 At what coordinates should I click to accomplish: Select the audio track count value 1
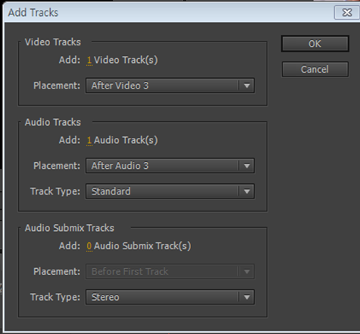89,140
